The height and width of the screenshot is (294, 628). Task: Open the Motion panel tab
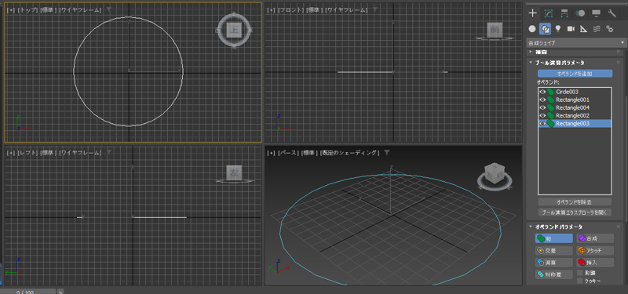[580, 13]
